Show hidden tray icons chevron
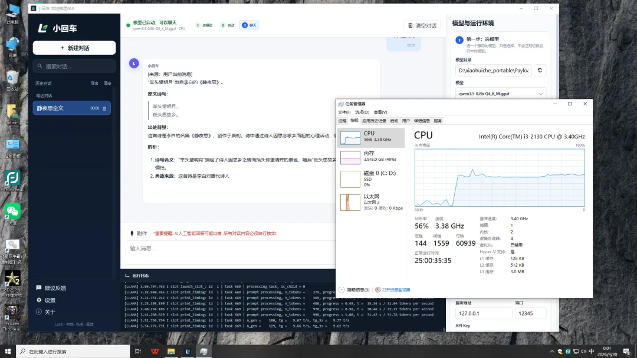637x358 pixels. (x=551, y=351)
